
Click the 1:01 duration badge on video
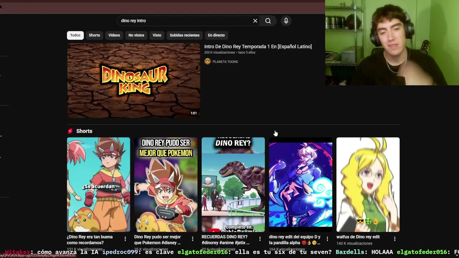pyautogui.click(x=194, y=113)
